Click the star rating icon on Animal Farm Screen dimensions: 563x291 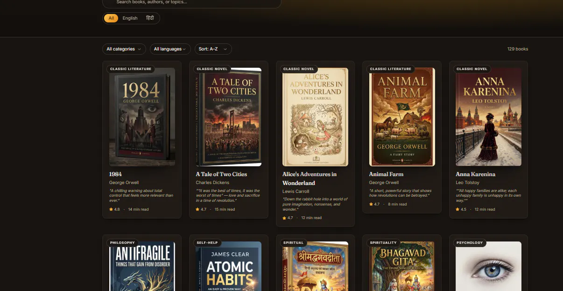point(371,204)
